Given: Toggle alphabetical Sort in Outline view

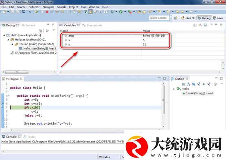Looking at the screenshot, I should (x=189, y=84).
